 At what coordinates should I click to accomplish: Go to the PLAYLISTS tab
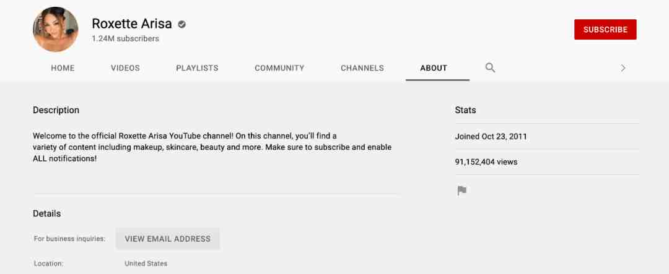197,68
